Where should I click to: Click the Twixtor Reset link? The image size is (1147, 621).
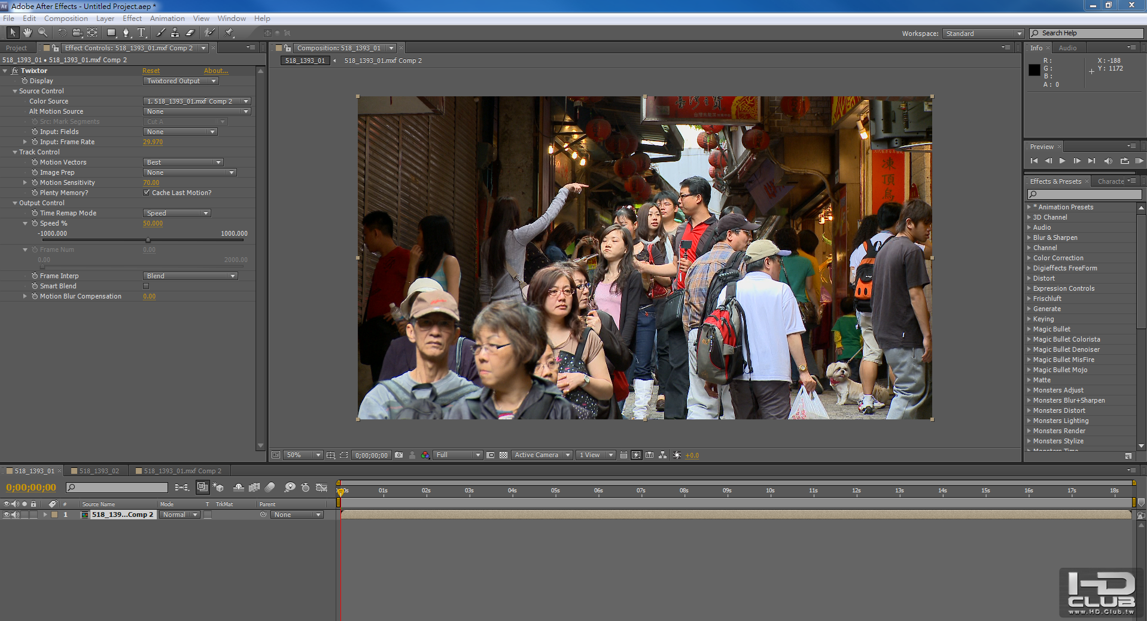151,71
